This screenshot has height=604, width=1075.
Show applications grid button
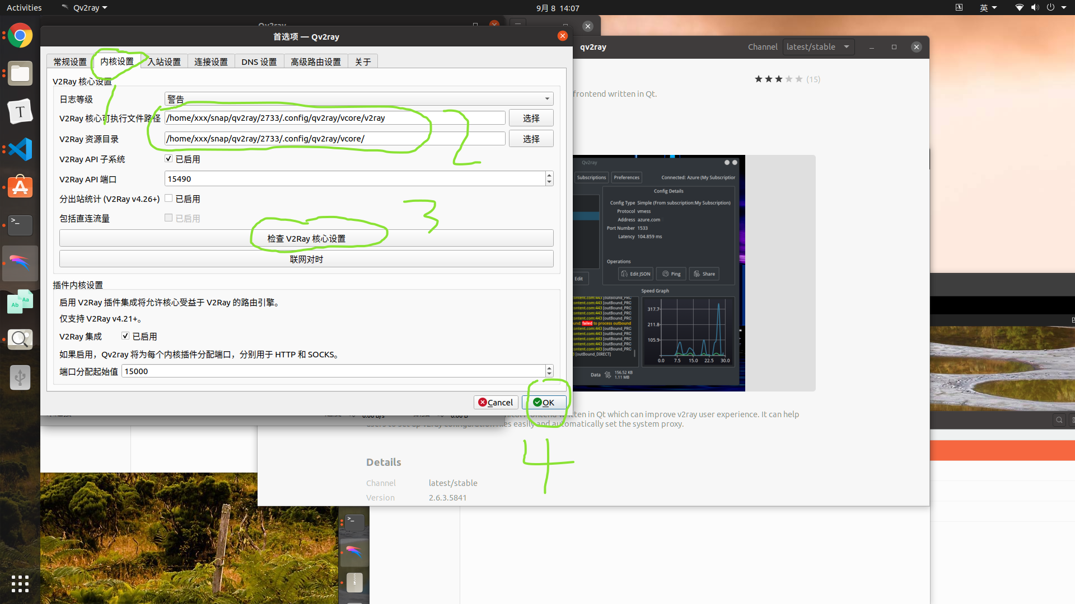pos(20,583)
